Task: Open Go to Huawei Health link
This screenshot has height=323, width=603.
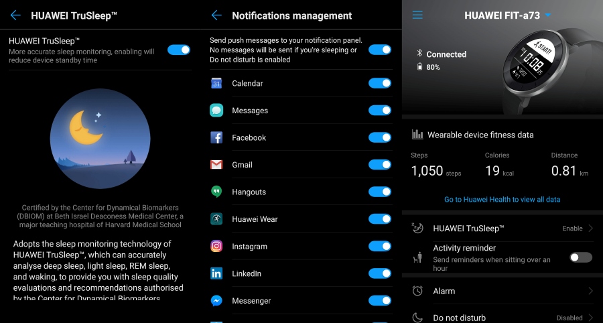Action: (x=502, y=199)
